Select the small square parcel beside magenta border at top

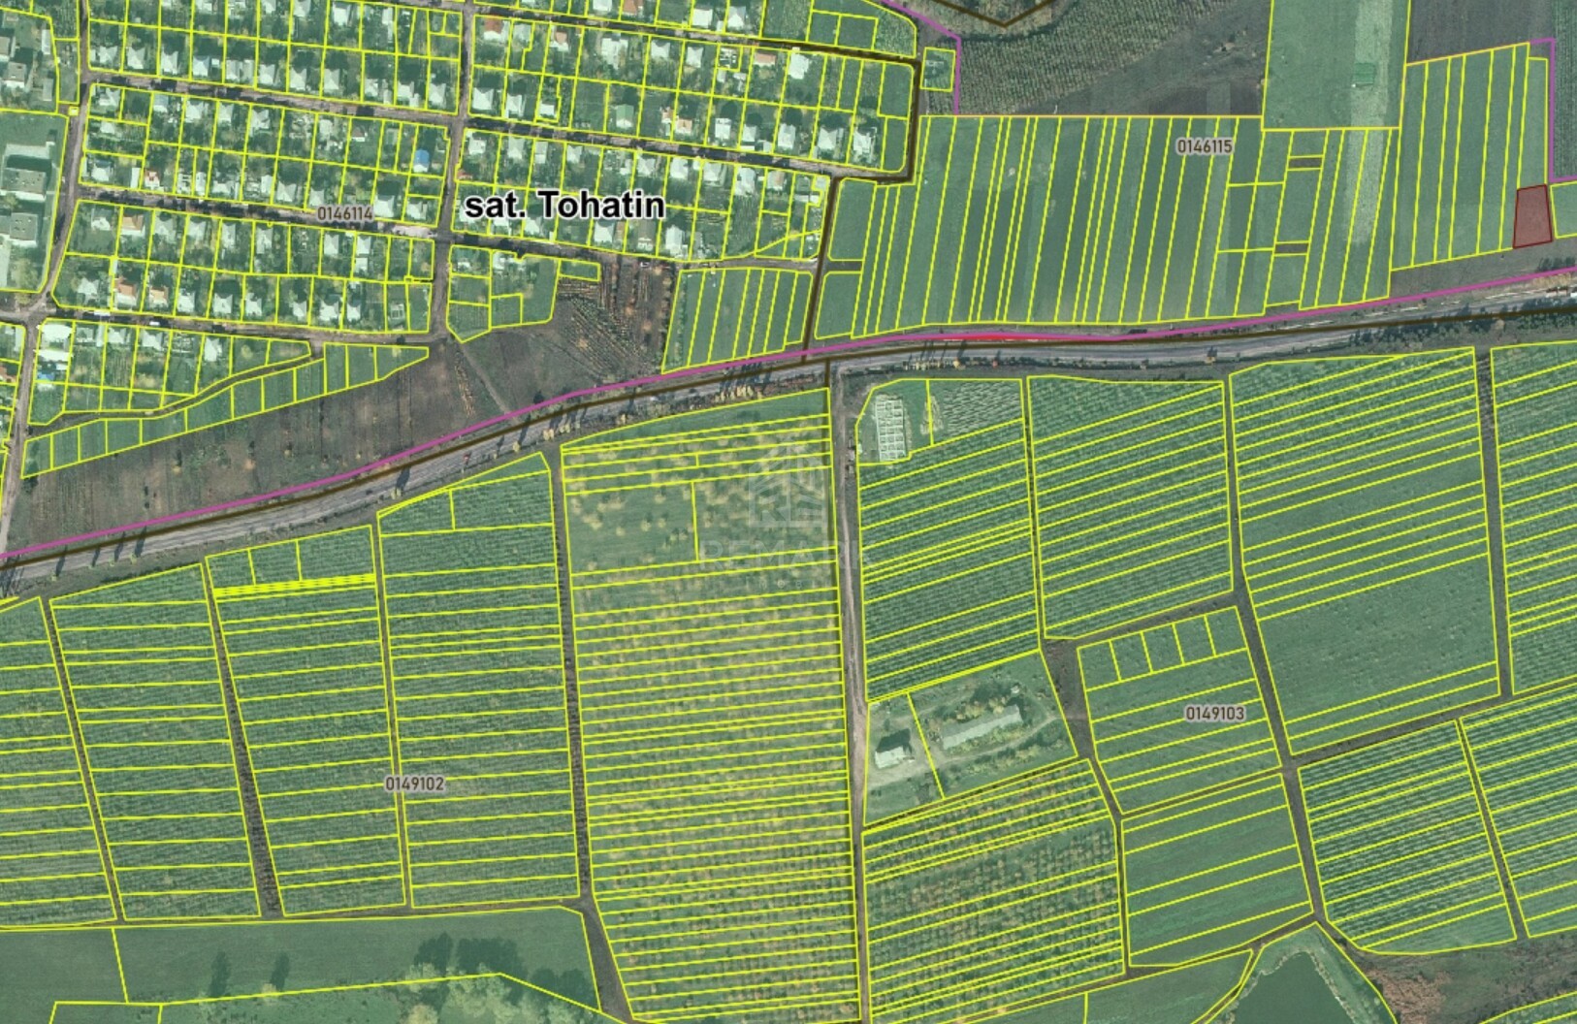tap(937, 68)
